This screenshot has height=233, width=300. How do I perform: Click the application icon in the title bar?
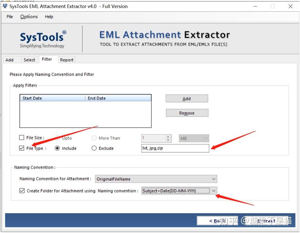click(x=6, y=6)
